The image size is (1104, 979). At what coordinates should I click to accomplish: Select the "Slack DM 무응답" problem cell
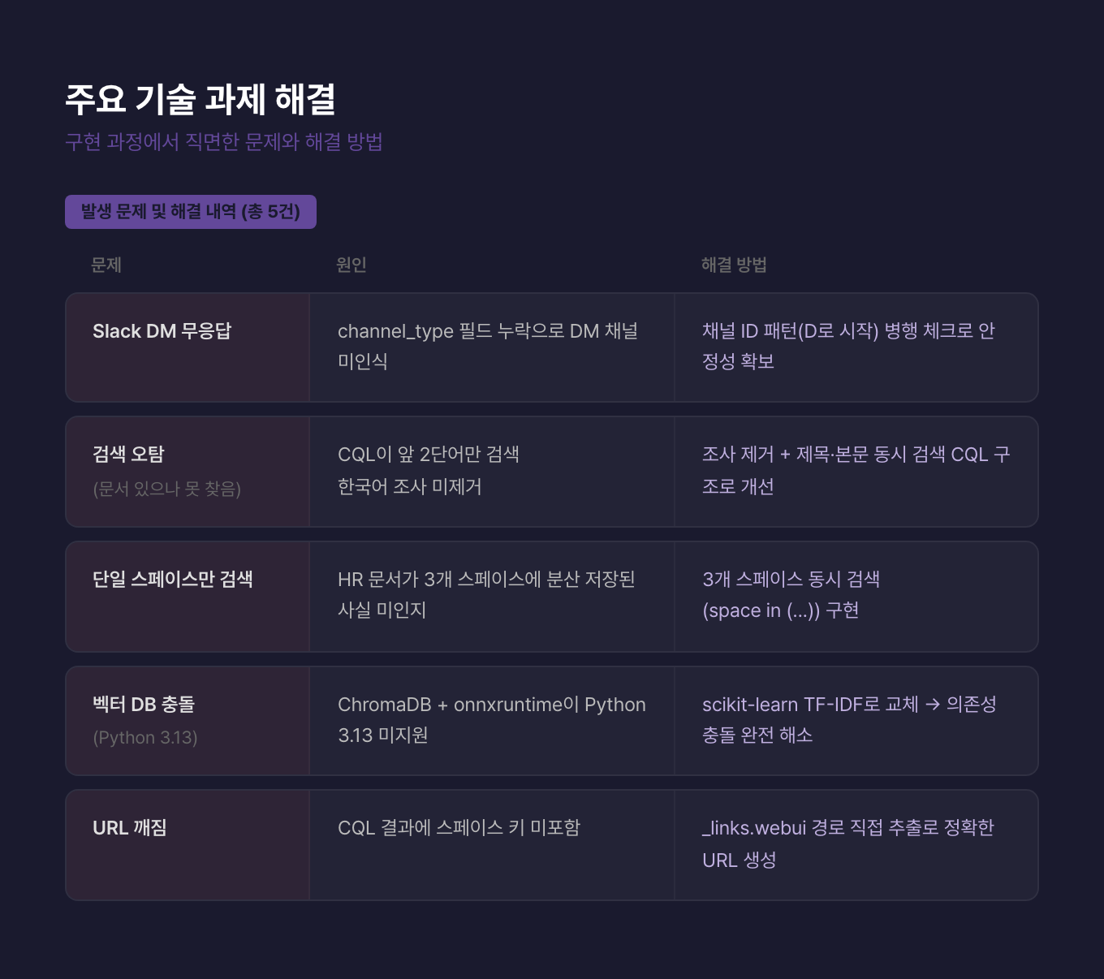click(162, 331)
